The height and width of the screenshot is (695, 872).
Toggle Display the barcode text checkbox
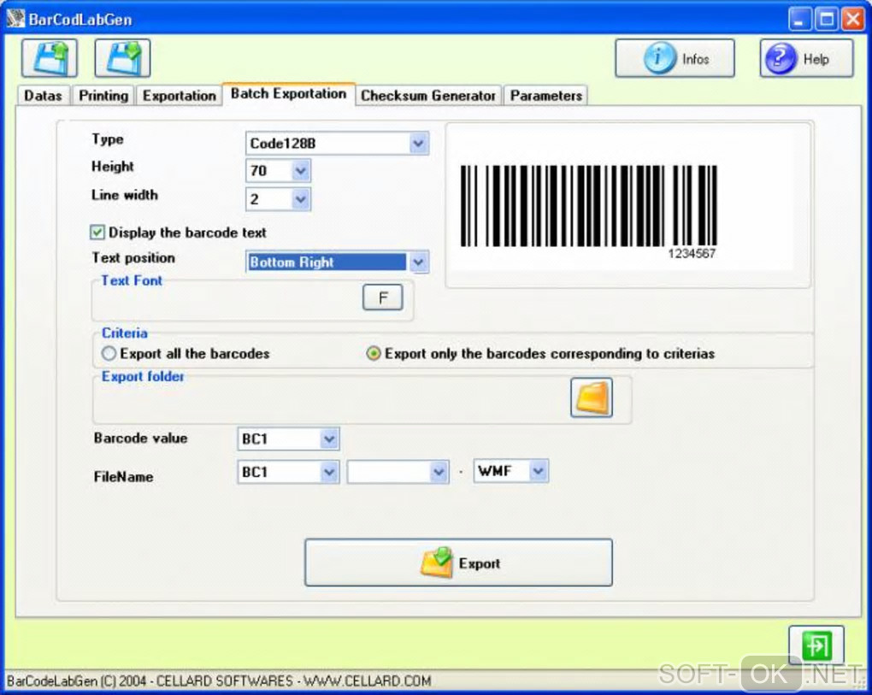tap(97, 233)
